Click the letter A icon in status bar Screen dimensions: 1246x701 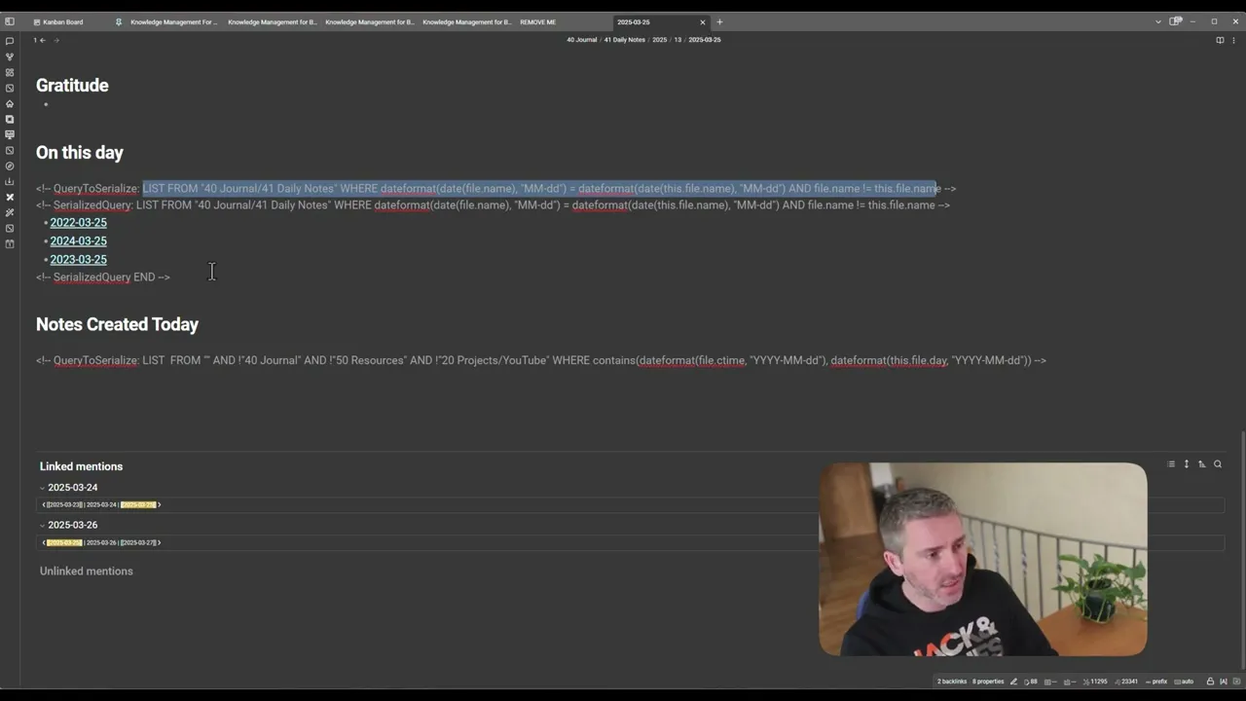(x=1224, y=682)
